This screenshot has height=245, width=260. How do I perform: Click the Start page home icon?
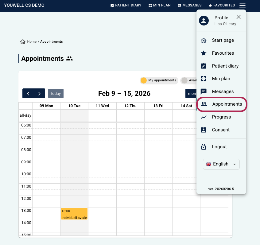pyautogui.click(x=204, y=40)
